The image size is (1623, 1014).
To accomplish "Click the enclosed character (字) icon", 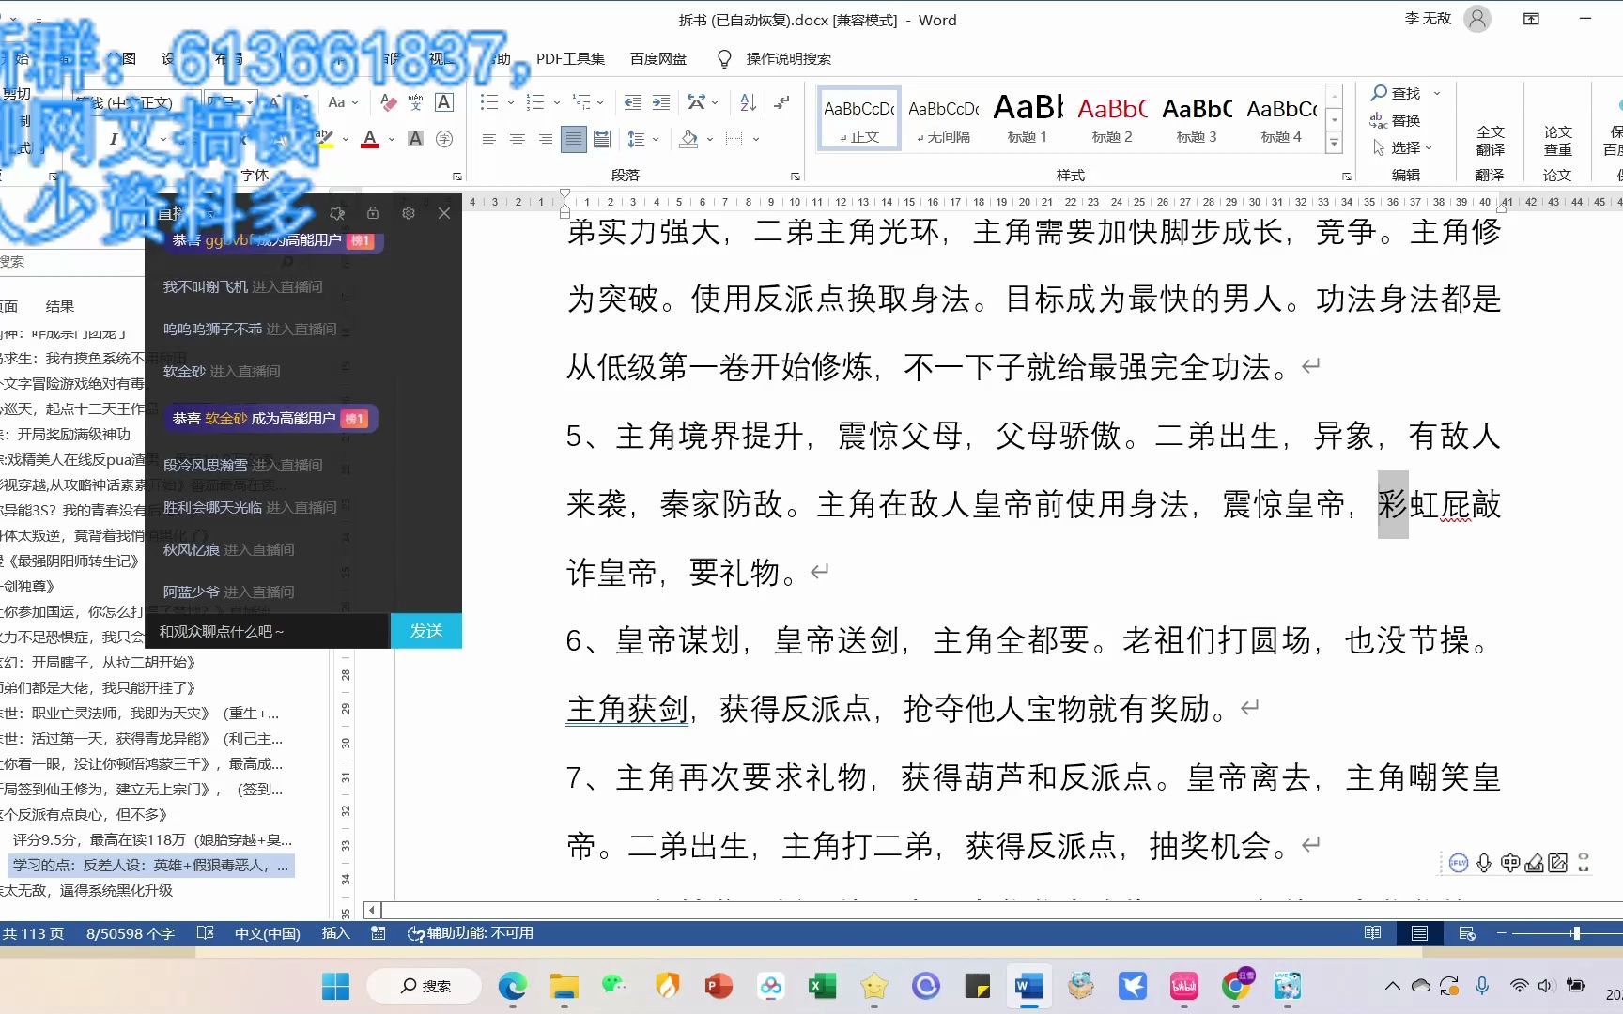I will click(x=444, y=139).
